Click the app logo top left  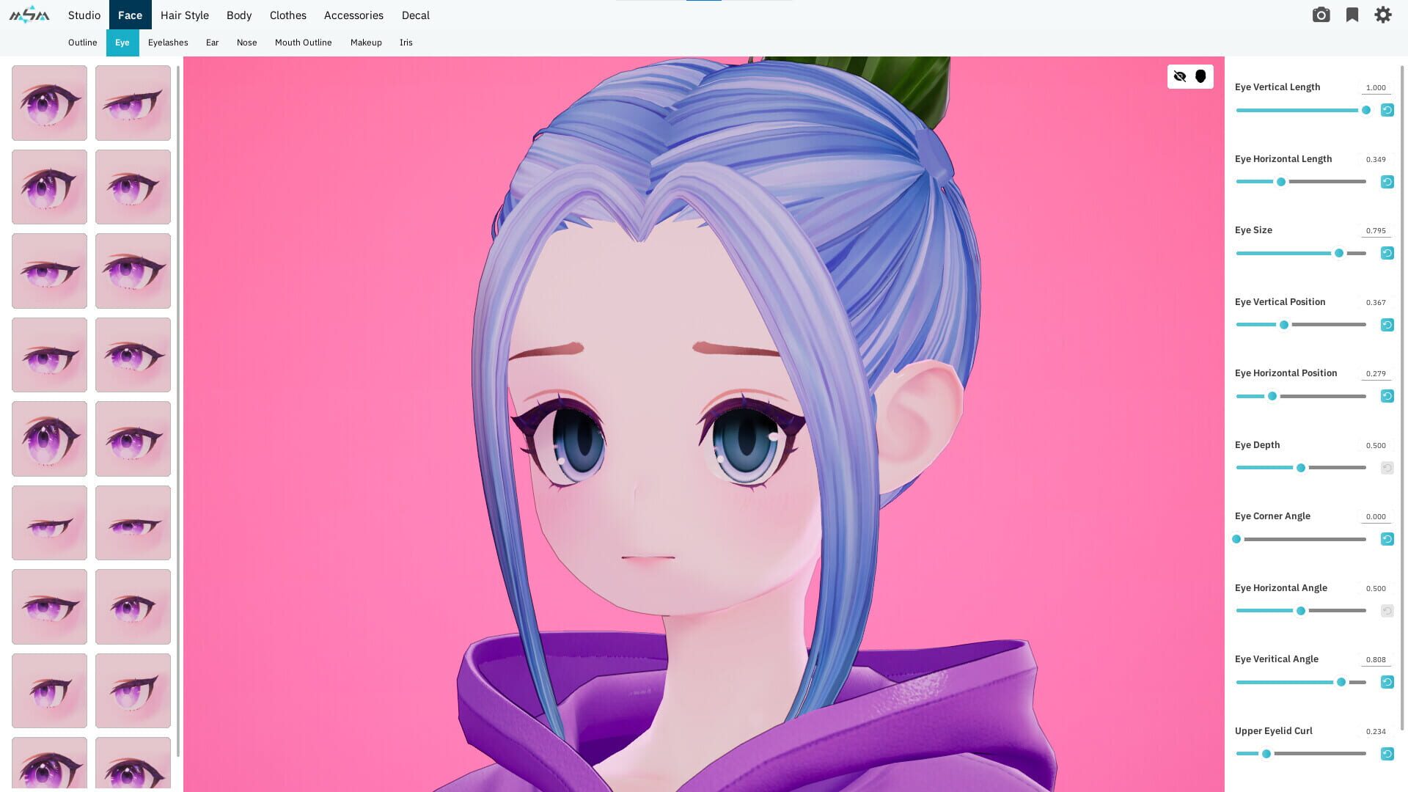(x=28, y=13)
